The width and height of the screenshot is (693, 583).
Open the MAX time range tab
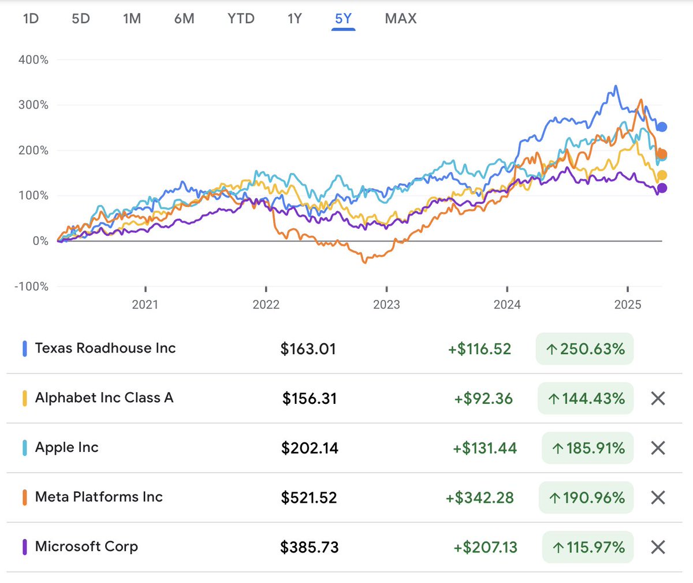coord(401,18)
